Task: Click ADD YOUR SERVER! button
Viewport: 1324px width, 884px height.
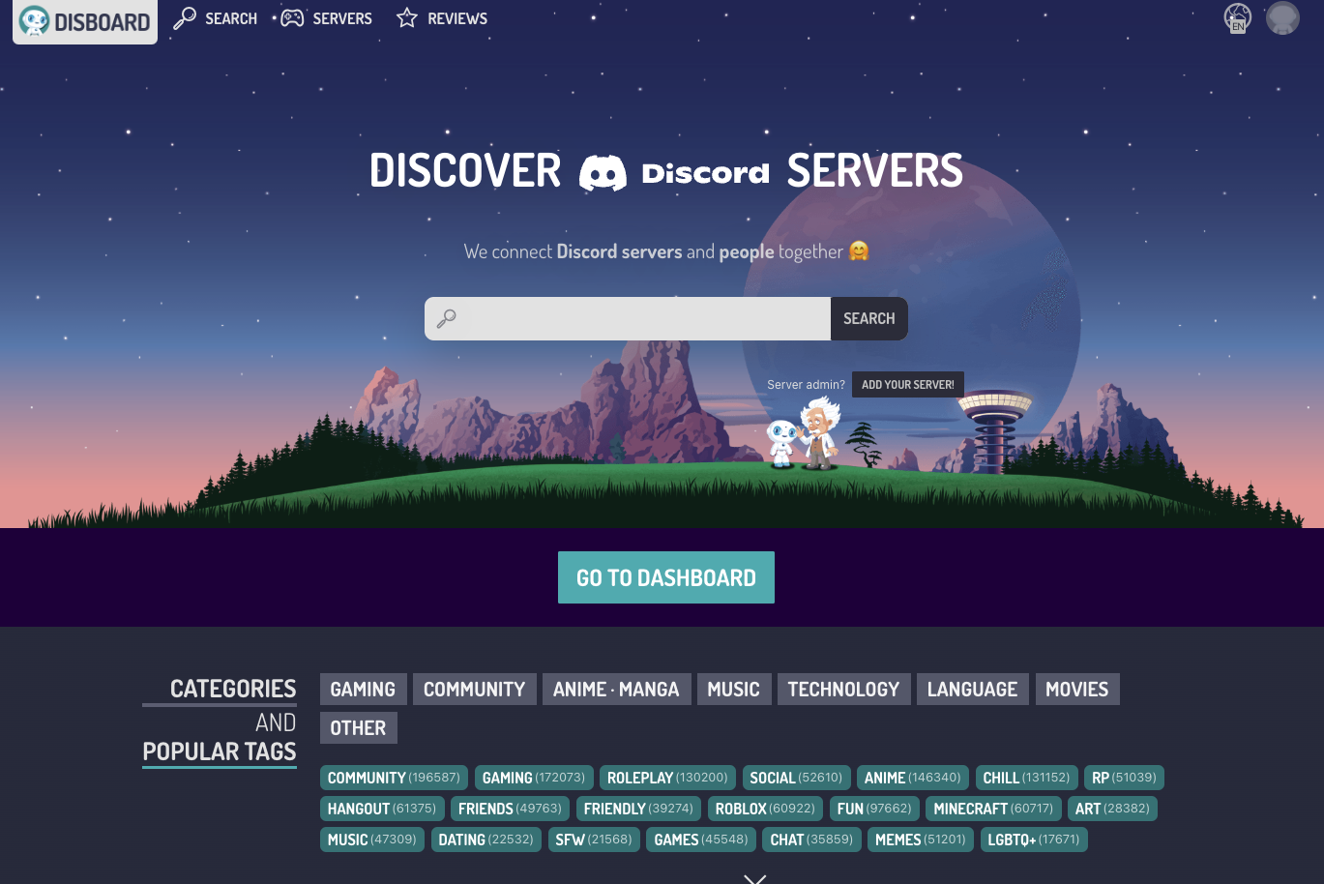Action: 907,384
